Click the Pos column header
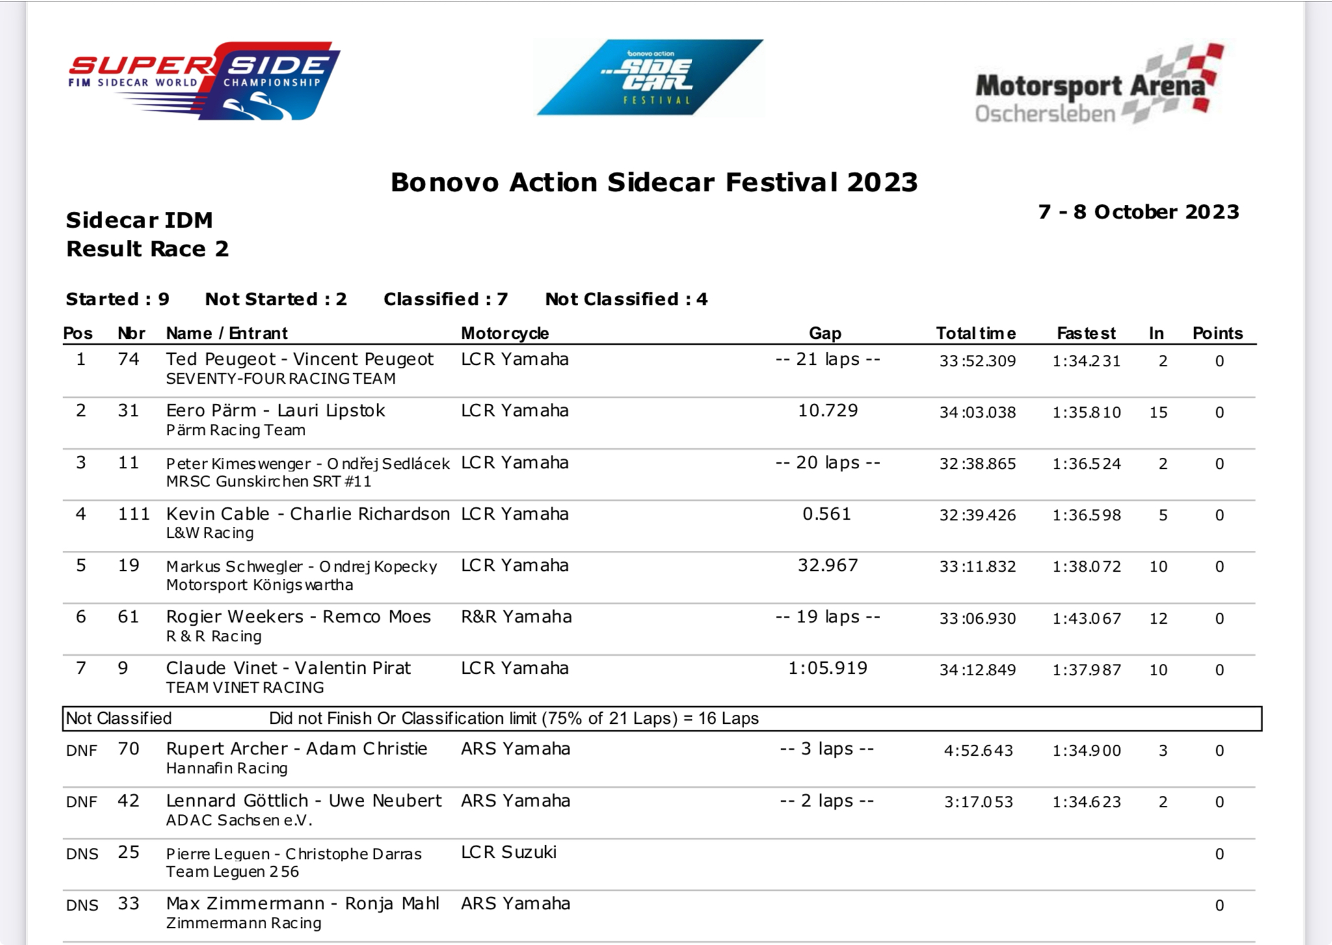This screenshot has width=1332, height=945. pyautogui.click(x=77, y=333)
